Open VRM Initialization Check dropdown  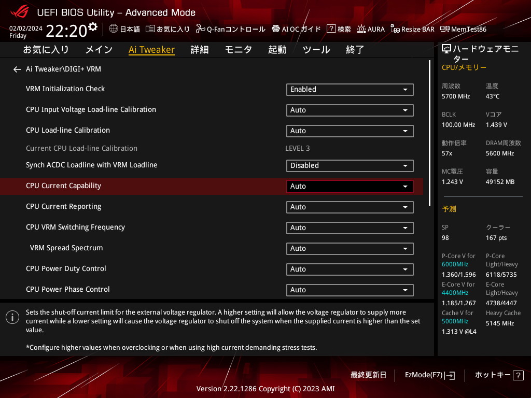[350, 89]
